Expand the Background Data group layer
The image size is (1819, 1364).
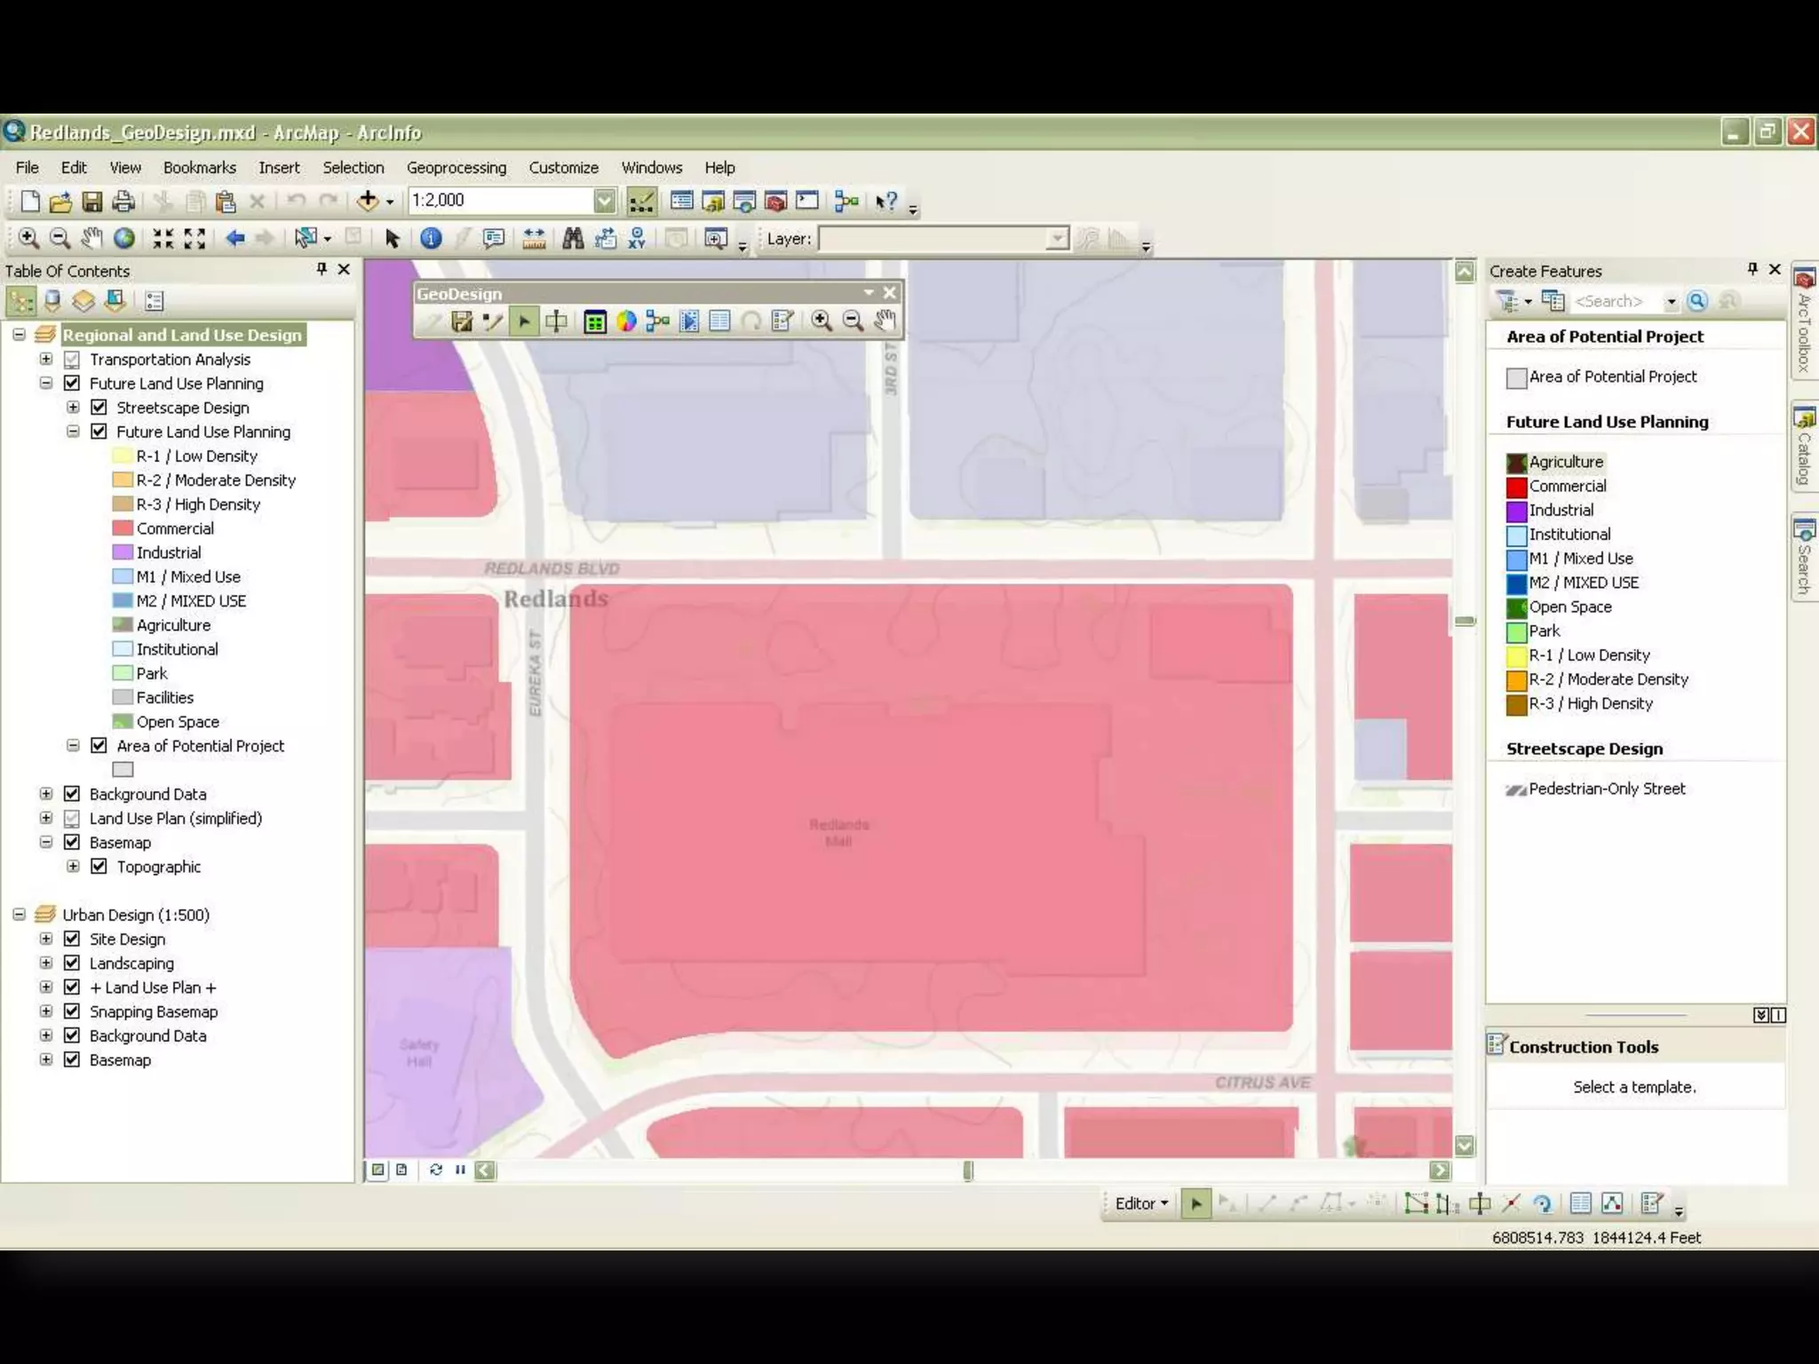pyautogui.click(x=46, y=794)
